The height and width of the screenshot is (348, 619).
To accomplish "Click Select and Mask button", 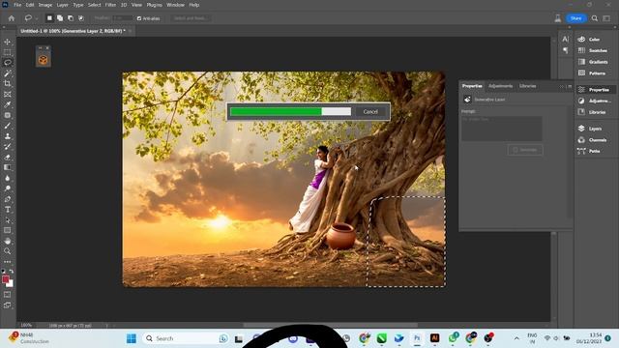I will pyautogui.click(x=192, y=18).
